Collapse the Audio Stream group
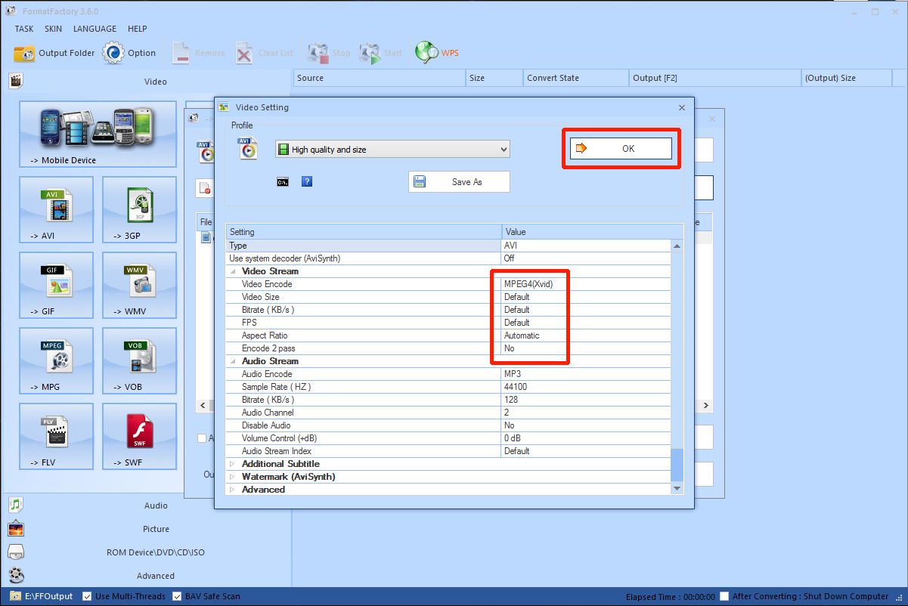Screen dimensions: 908x606 coord(233,361)
